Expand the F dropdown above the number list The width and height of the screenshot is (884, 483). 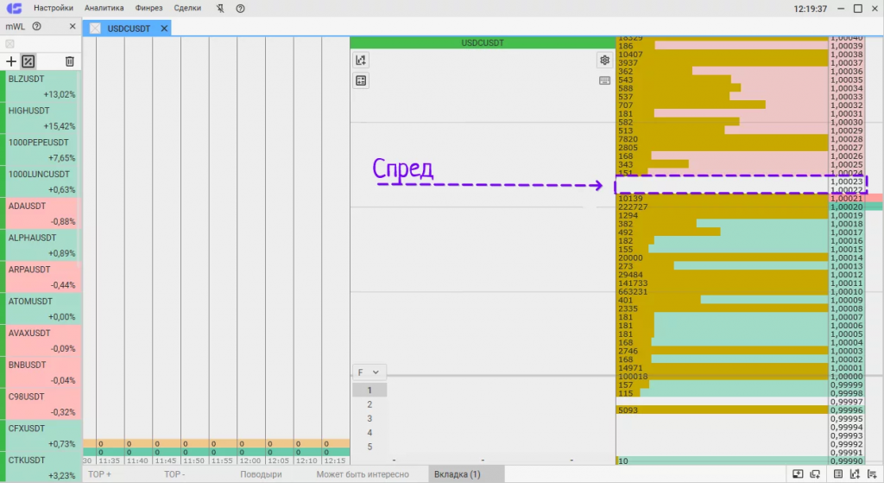[x=369, y=372]
